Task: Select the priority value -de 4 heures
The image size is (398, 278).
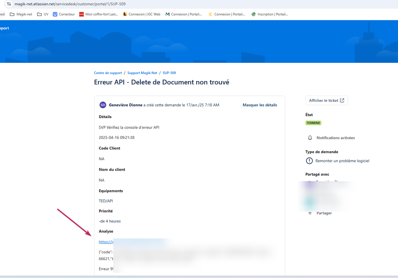Action: click(x=110, y=221)
